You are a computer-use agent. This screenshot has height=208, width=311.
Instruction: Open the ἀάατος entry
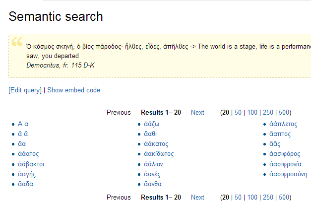pos(28,154)
